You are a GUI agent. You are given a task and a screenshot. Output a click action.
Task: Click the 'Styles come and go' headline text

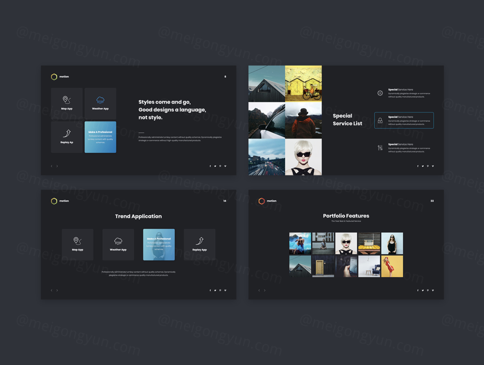[x=164, y=102]
